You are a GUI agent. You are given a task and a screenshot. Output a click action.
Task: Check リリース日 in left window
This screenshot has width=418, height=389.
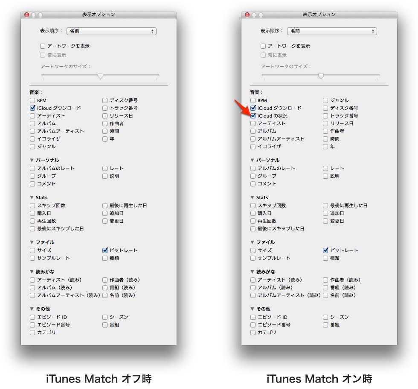point(105,116)
